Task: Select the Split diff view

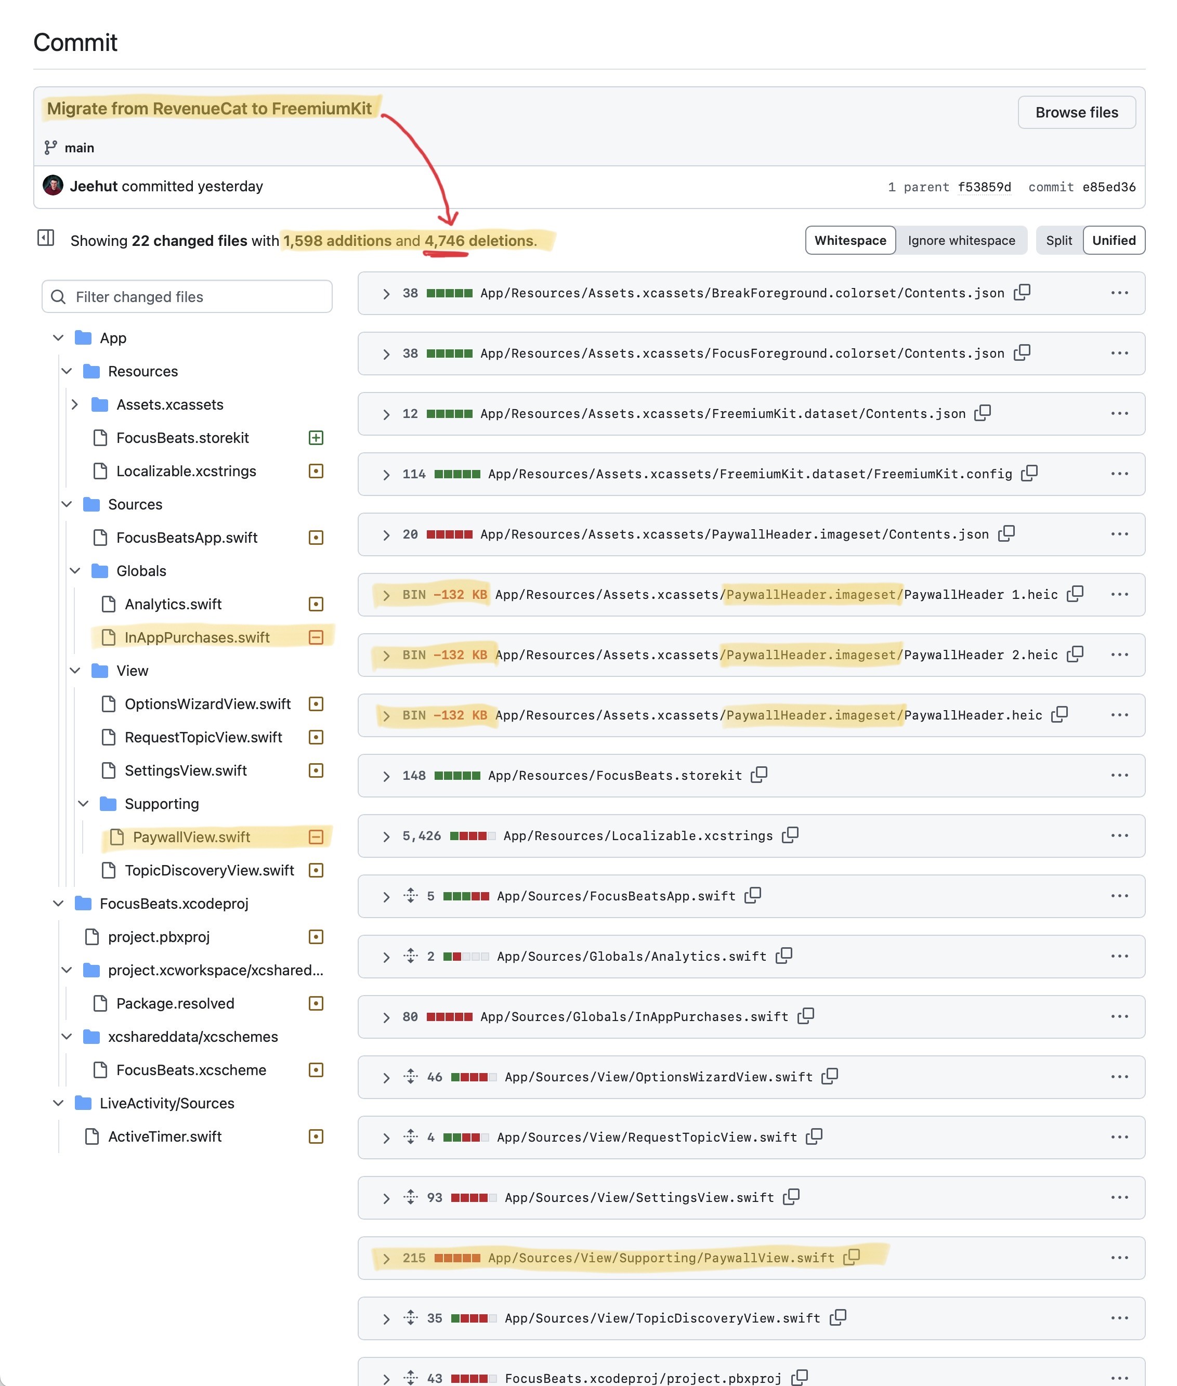Action: (1058, 240)
